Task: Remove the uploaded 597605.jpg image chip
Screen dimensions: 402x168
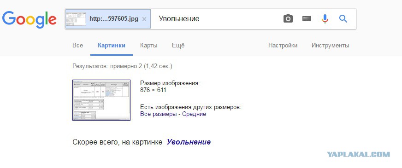Action: point(144,19)
